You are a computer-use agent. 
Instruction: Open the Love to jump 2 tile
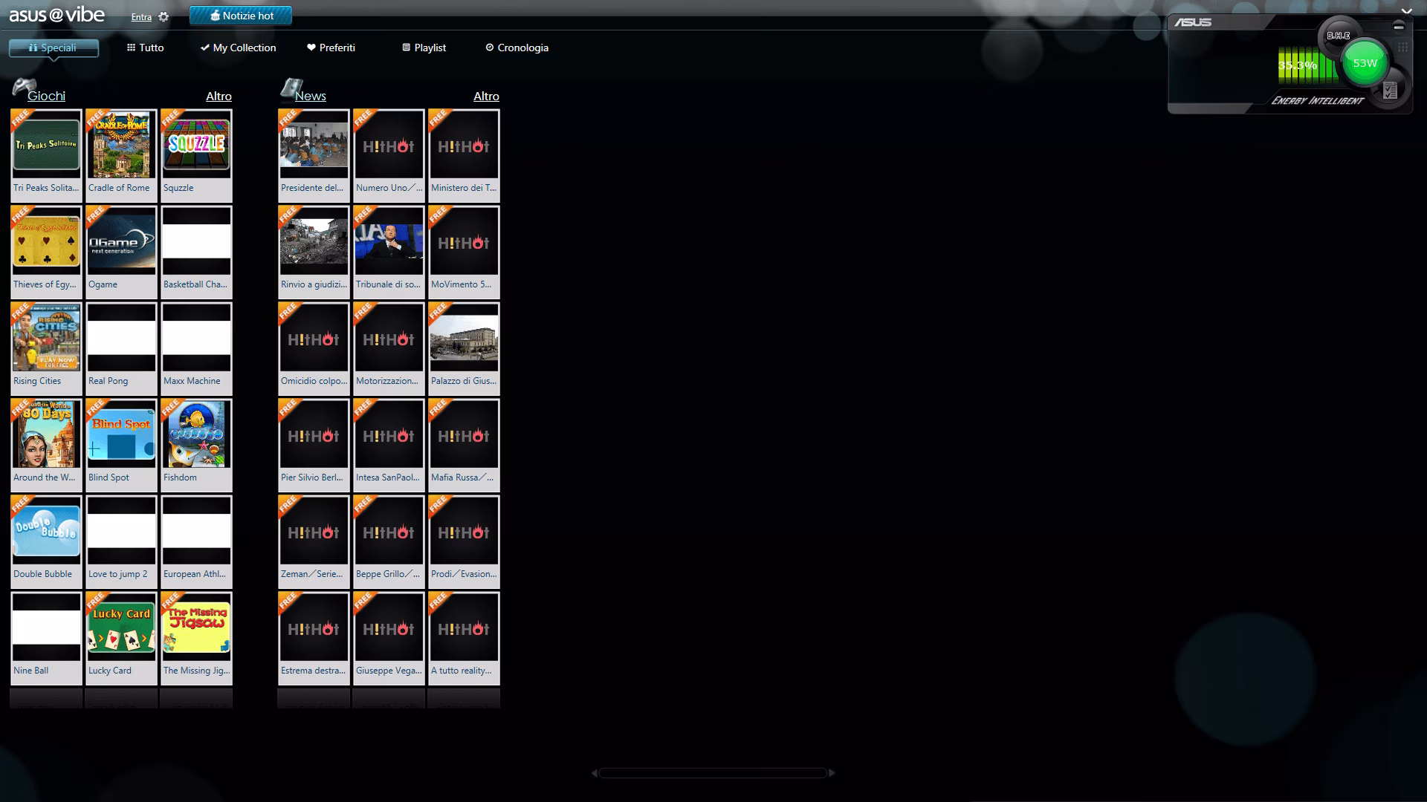pyautogui.click(x=121, y=542)
